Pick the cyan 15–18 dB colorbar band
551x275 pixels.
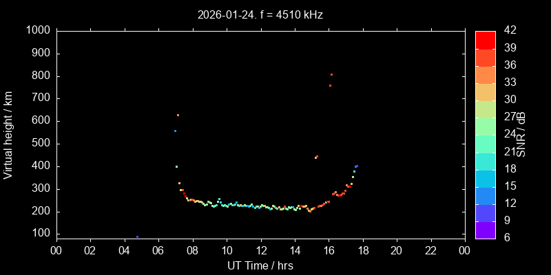coord(485,178)
